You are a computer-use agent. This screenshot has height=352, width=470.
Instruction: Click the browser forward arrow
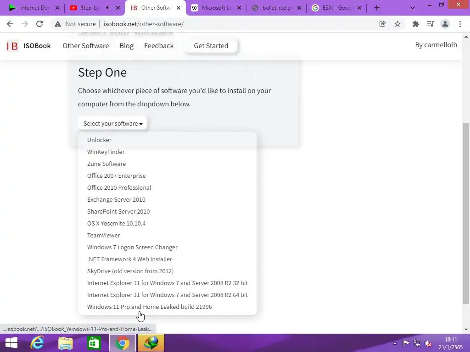[x=25, y=24]
